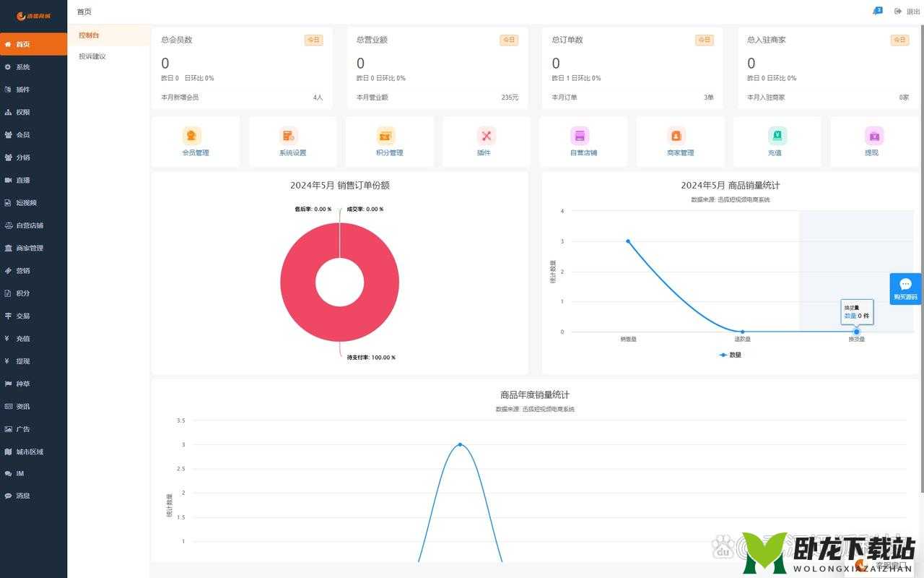Viewport: 924px width, 578px height.
Task: Click the users icon beside 会员
Action: click(8, 134)
